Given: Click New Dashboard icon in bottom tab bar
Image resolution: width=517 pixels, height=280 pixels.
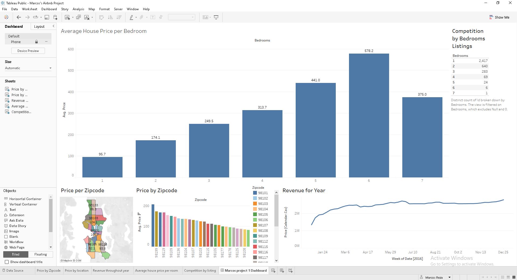Looking at the screenshot, I should (282, 271).
